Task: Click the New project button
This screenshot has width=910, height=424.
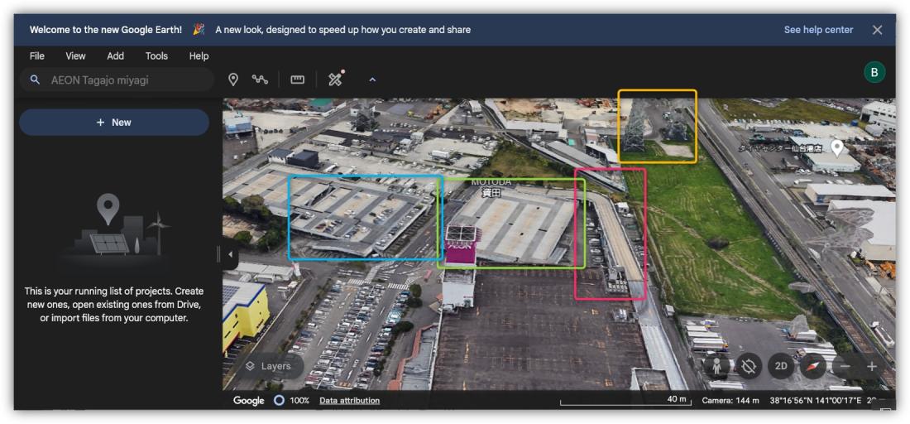Action: click(114, 123)
